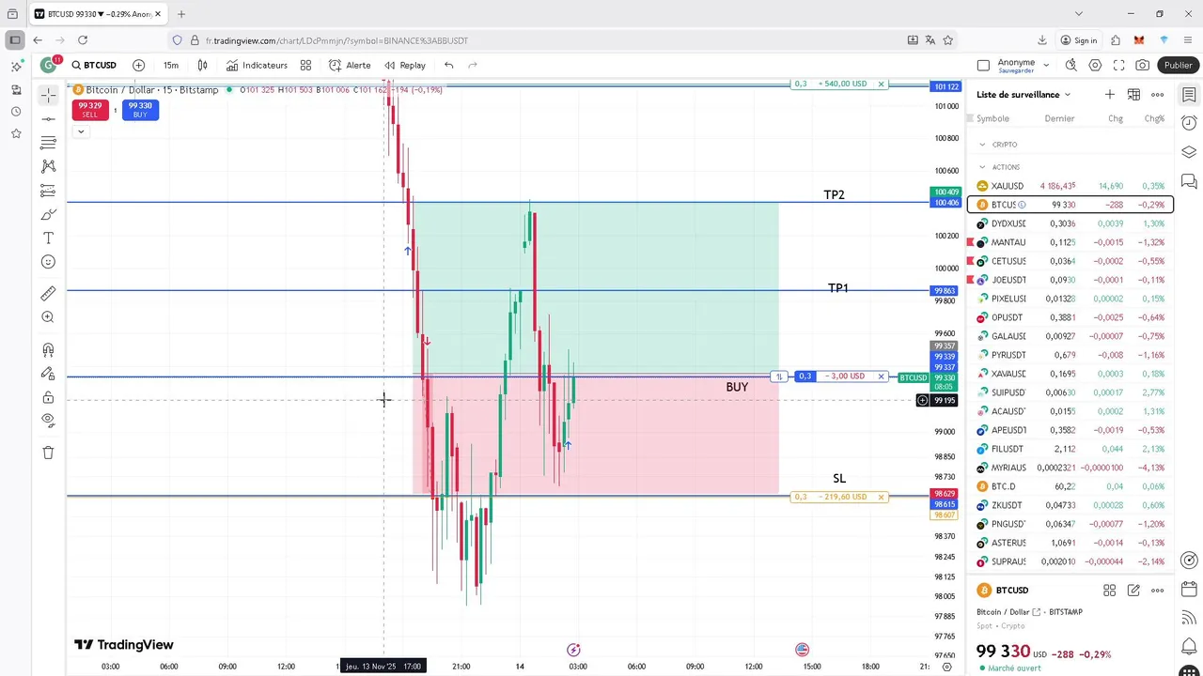Open the alerts panel clock icon
Viewport: 1203px width, 676px height.
tap(1189, 123)
